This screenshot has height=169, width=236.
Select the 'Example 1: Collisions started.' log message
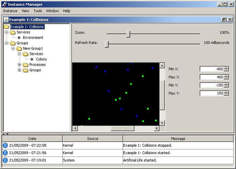[x=147, y=153]
